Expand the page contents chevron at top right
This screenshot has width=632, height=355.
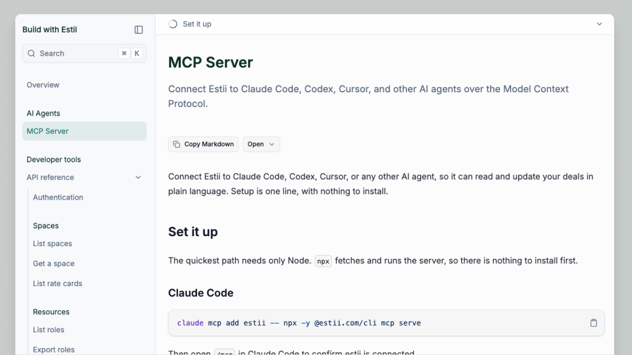(x=599, y=24)
